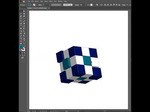Open the Edit menu
Viewport: 150px width, 112px height.
click(x=32, y=1)
